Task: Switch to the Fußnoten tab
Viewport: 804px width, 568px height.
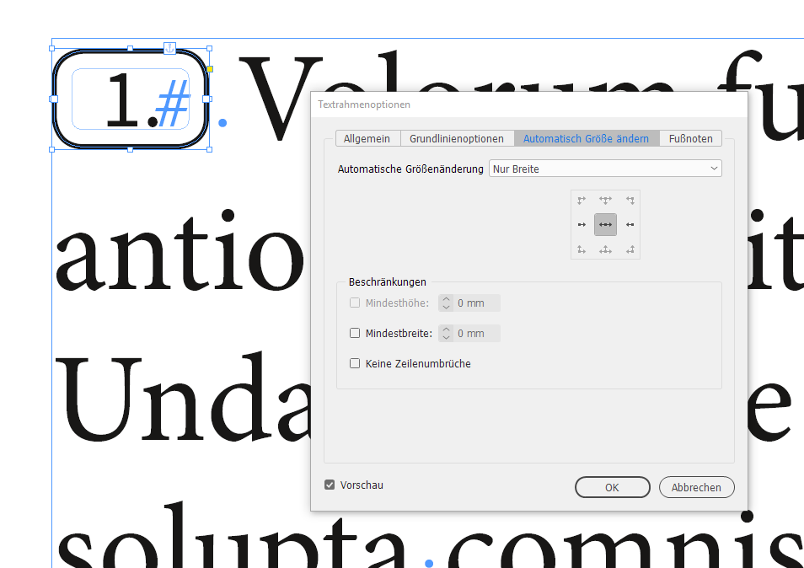Action: coord(691,138)
